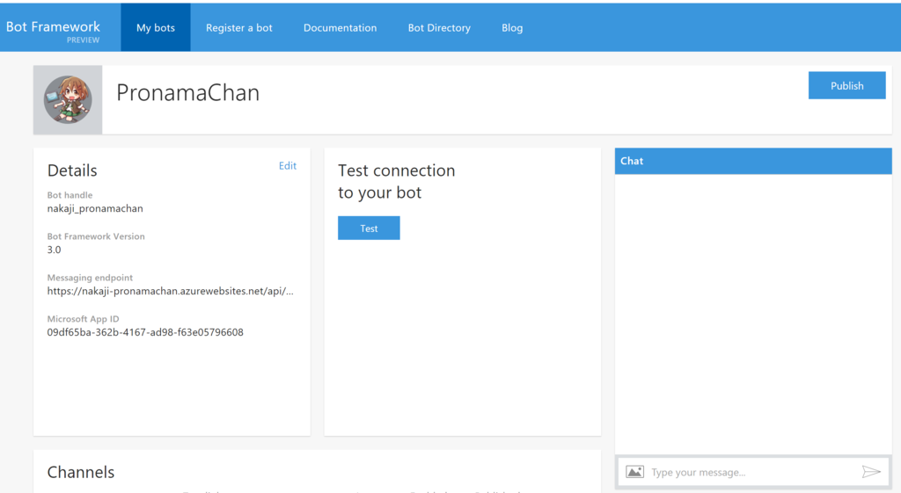
Task: Click the Messaging endpoint label
Action: pyautogui.click(x=90, y=278)
